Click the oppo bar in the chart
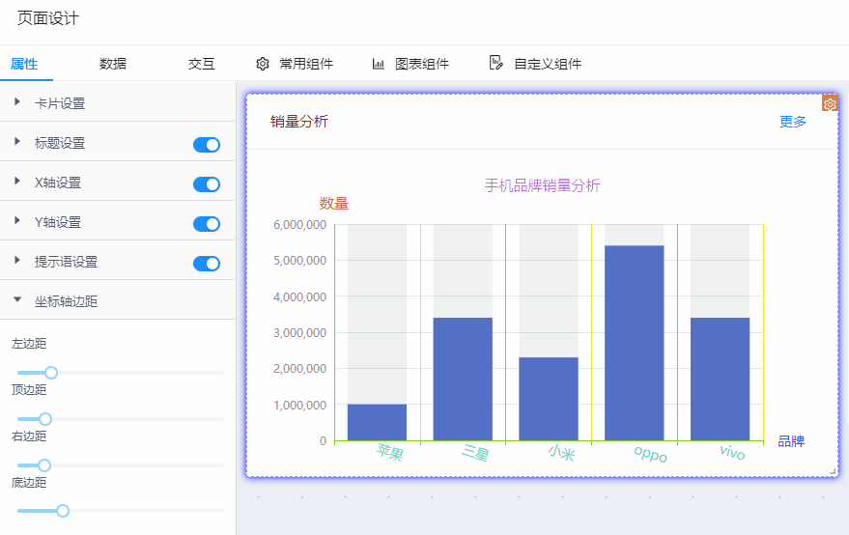The width and height of the screenshot is (849, 535). (634, 344)
